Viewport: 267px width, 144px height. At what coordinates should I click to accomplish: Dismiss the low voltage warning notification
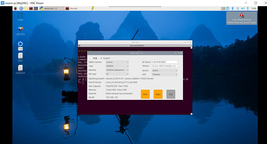pos(241,18)
